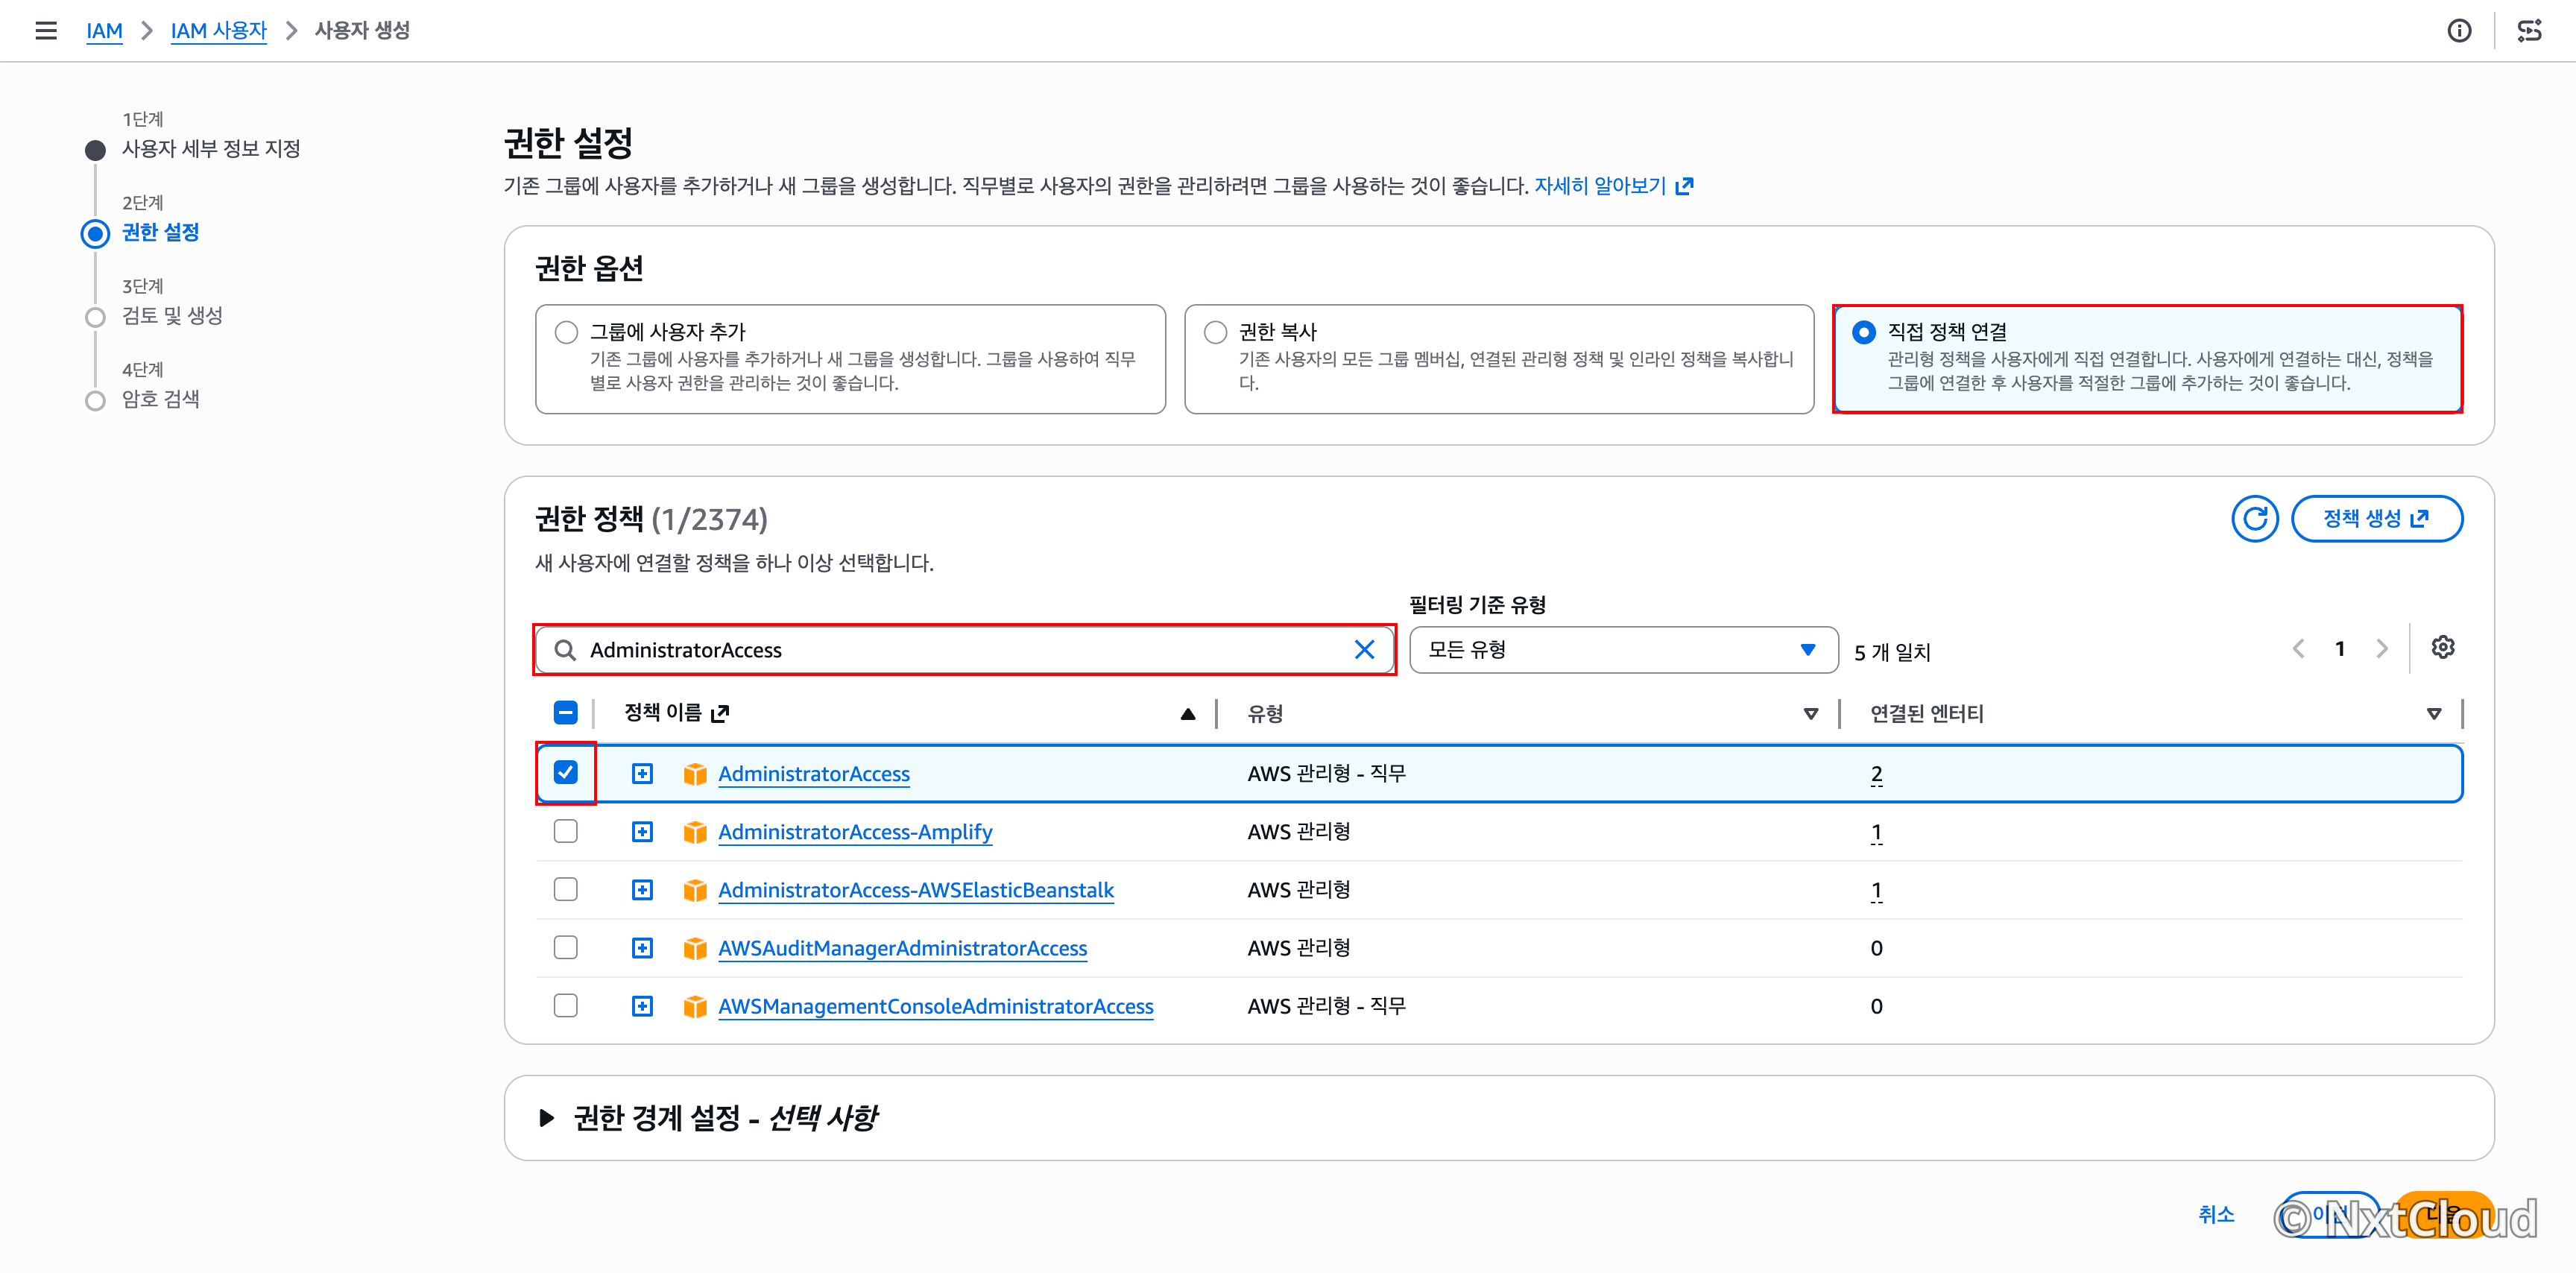Click the external link icon after 자세히 알아보기
The image size is (2576, 1273).
click(1685, 186)
